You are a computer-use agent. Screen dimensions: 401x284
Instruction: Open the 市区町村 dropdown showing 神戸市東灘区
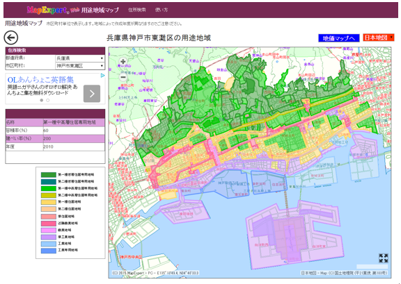click(x=80, y=66)
